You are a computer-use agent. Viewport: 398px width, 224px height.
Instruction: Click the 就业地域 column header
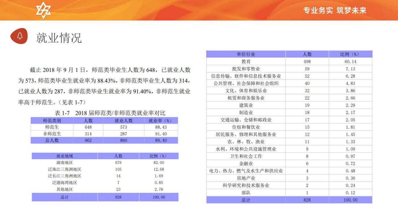coord(64,156)
